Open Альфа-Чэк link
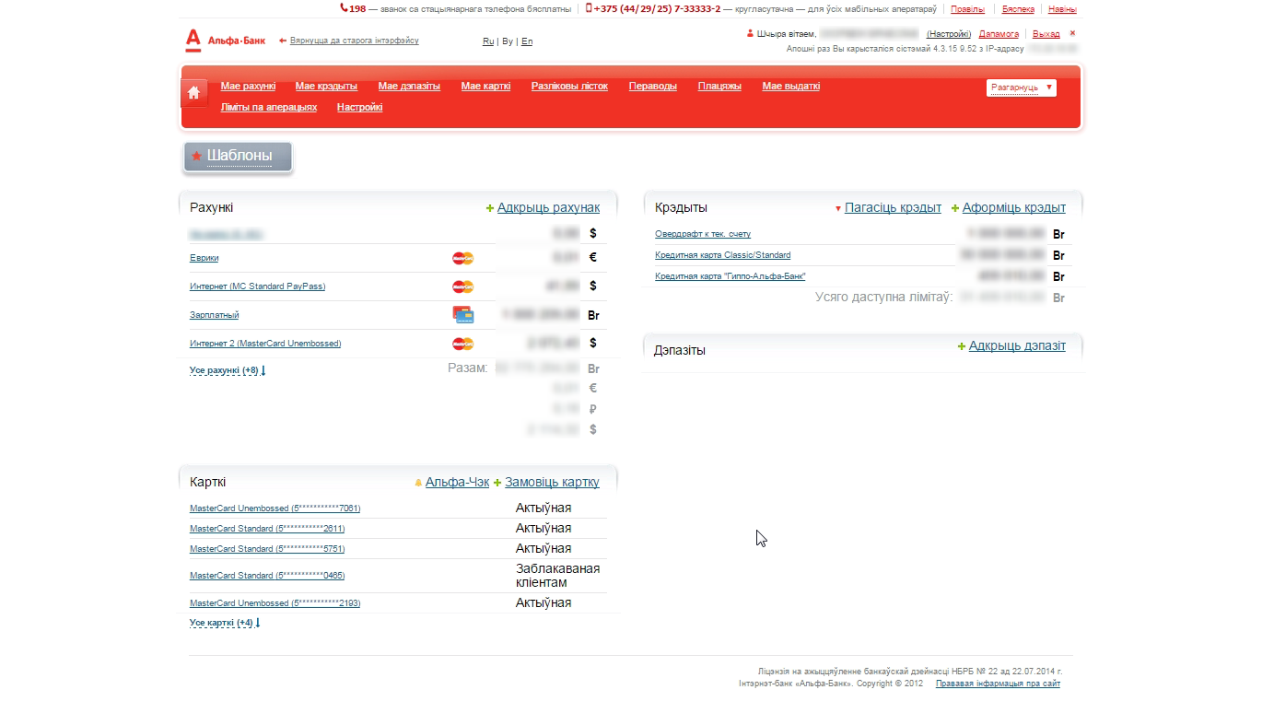This screenshot has width=1274, height=713. [x=457, y=482]
